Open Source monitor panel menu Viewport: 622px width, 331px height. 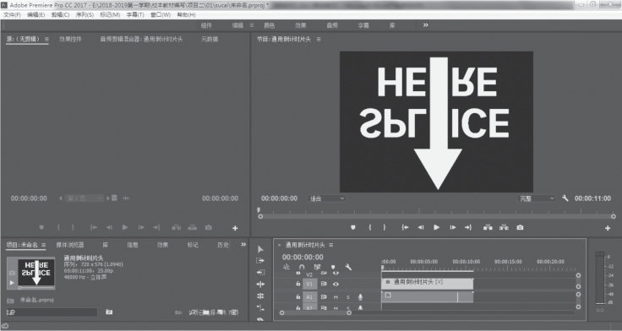tap(46, 39)
